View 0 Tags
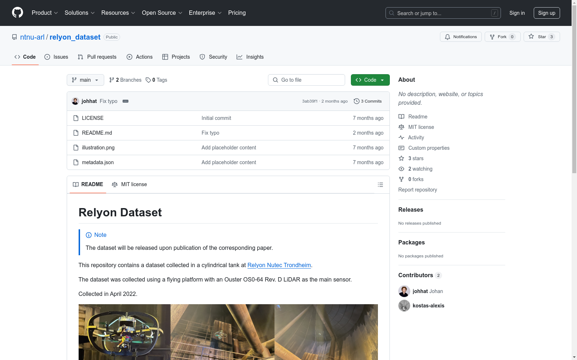The width and height of the screenshot is (577, 360). click(x=157, y=80)
